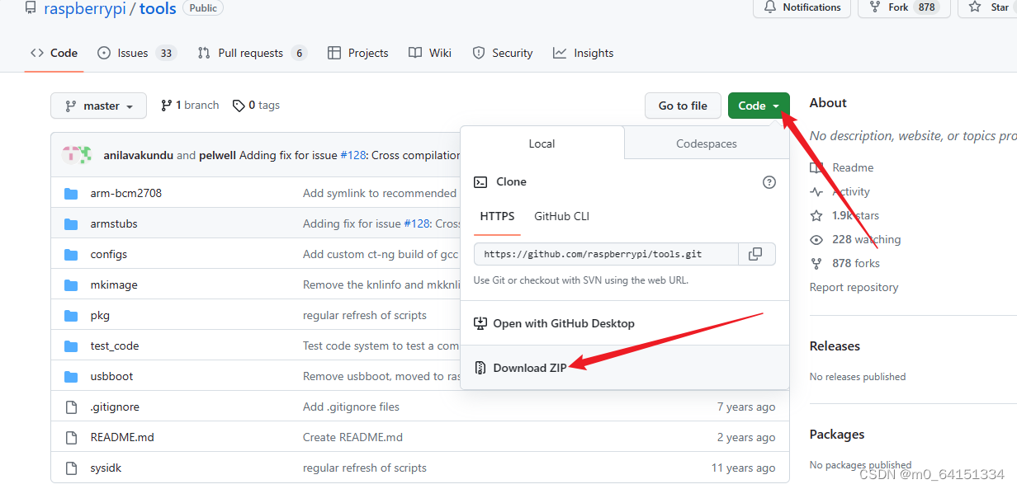Open the Issues tab
This screenshot has width=1017, height=489.
tap(136, 53)
